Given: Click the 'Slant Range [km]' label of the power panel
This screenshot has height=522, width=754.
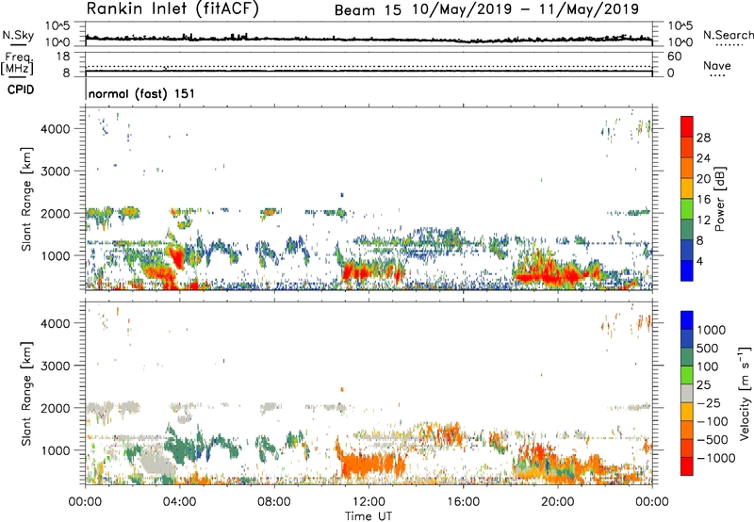Looking at the screenshot, I should pos(26,199).
